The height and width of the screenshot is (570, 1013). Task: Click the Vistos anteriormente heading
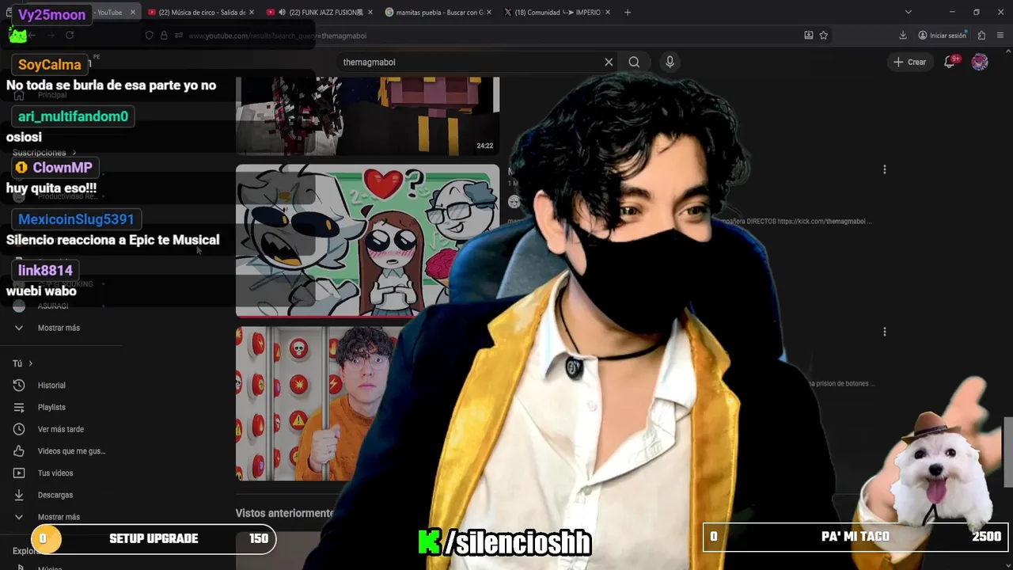[284, 513]
